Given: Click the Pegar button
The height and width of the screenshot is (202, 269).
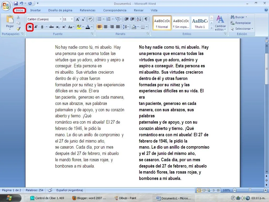Looking at the screenshot, I should click(x=9, y=23).
